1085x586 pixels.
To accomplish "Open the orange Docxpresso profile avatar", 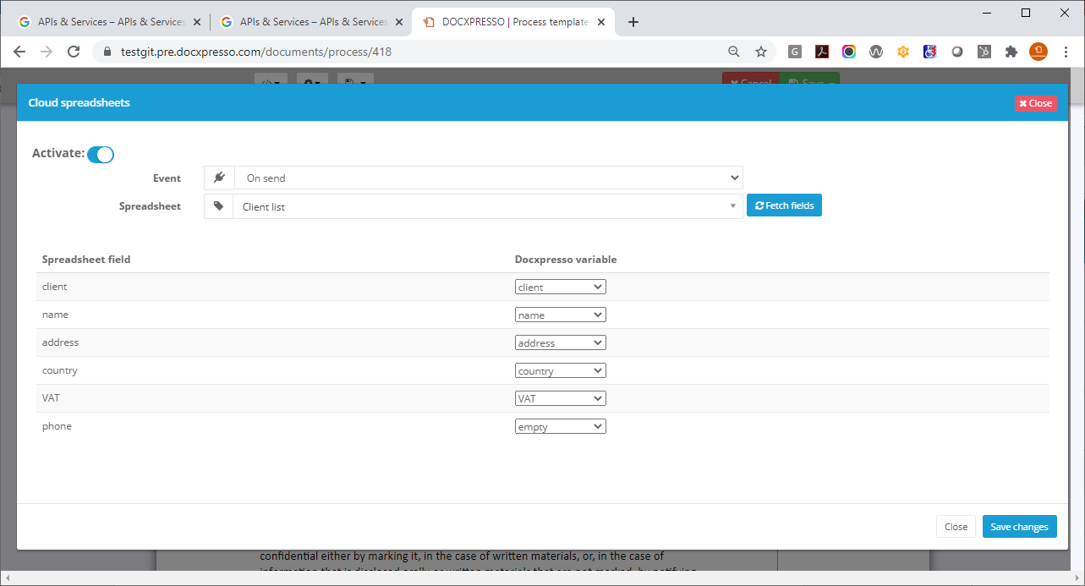I will pyautogui.click(x=1038, y=52).
